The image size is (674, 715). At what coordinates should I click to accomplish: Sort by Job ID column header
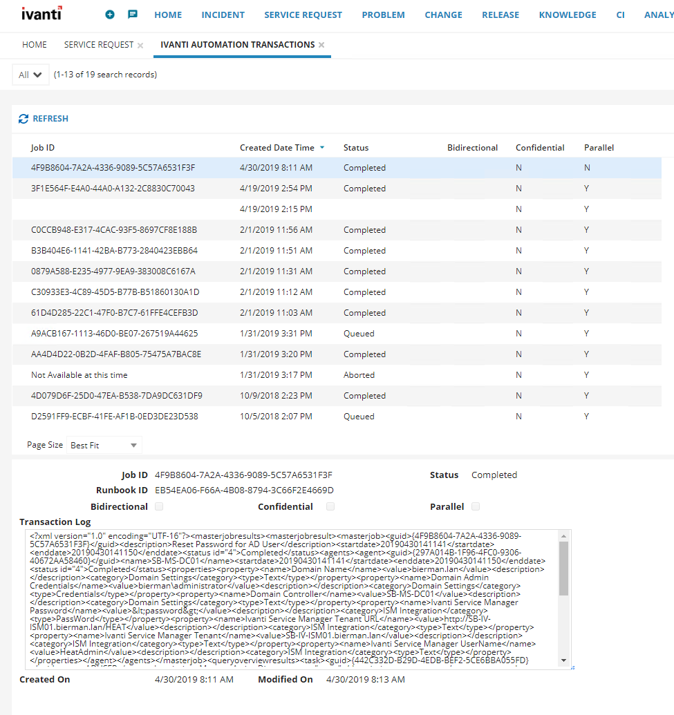[x=42, y=148]
